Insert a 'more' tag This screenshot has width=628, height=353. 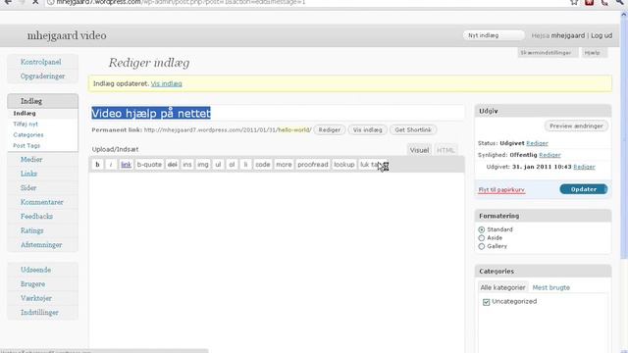284,165
